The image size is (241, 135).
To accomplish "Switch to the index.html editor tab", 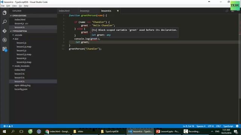I will 64,11.
